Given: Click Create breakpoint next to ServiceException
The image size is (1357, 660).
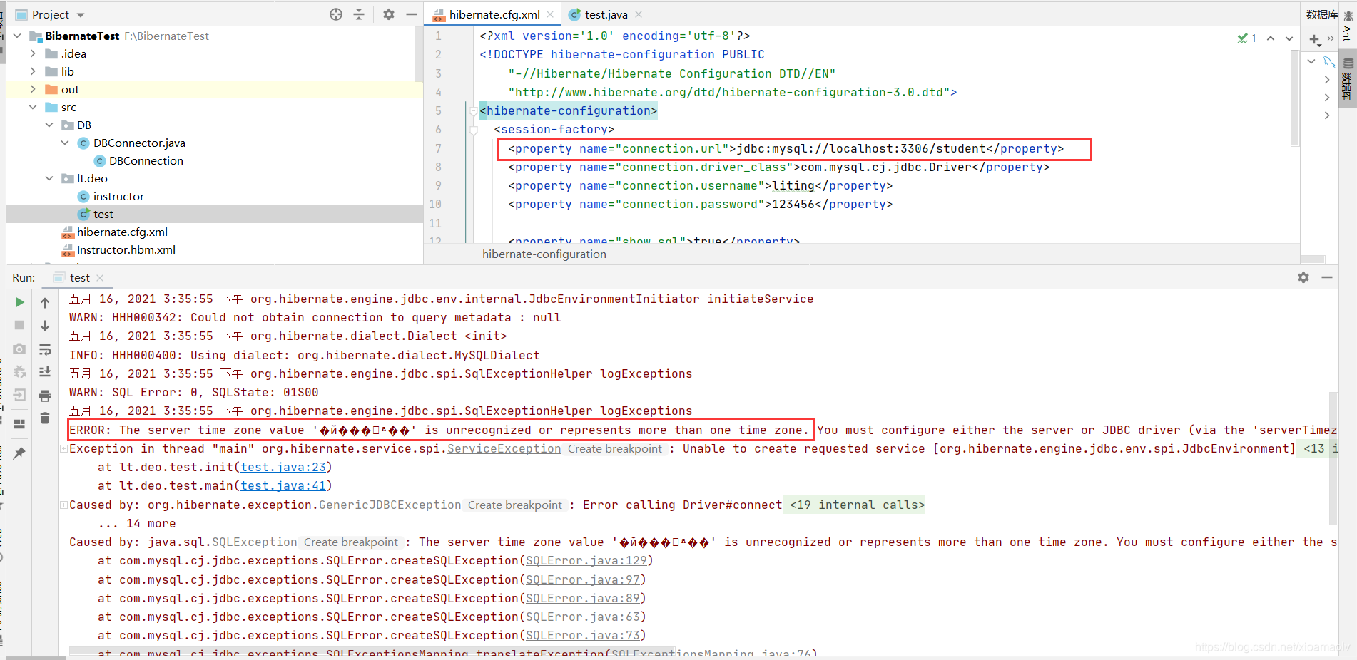Looking at the screenshot, I should (615, 449).
